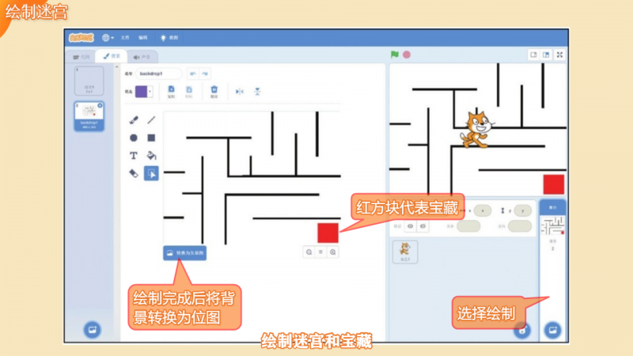Activate the Select marquee tool

coord(151,173)
